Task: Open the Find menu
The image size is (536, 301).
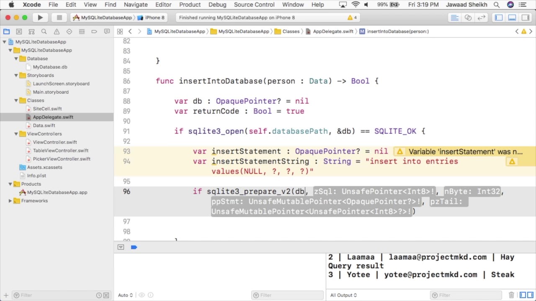Action: point(111,5)
